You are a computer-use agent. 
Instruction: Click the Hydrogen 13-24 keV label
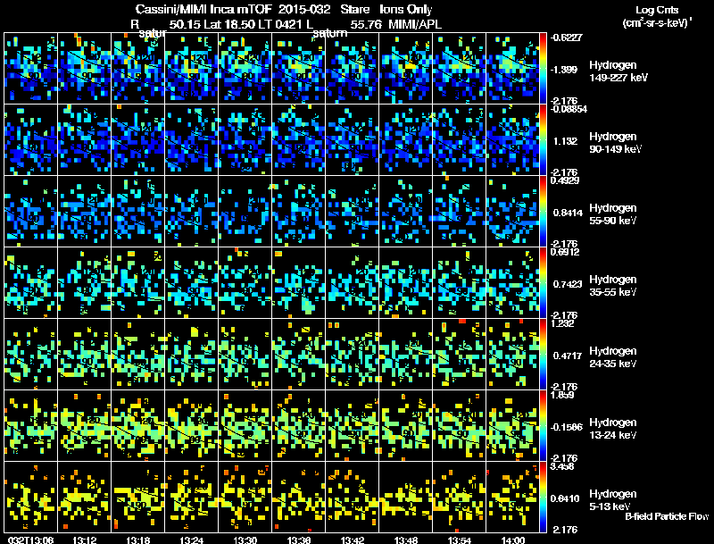pyautogui.click(x=613, y=429)
